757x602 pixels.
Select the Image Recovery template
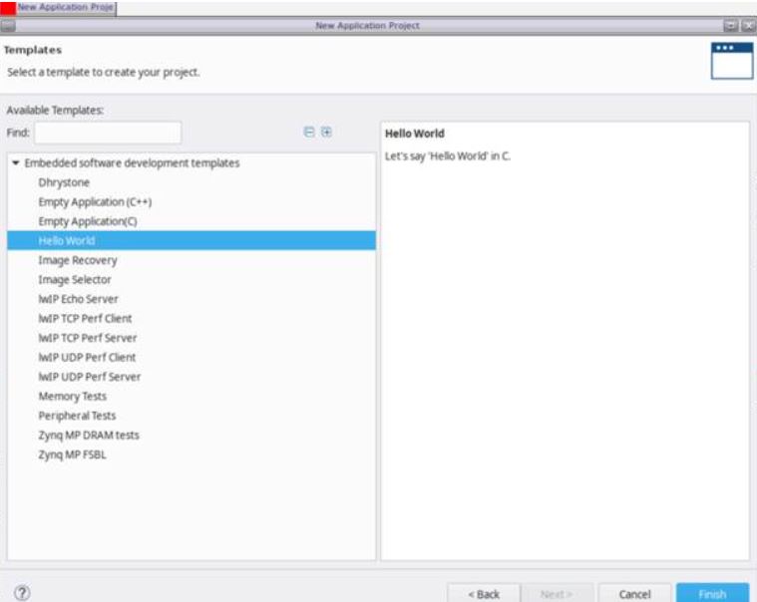(78, 260)
